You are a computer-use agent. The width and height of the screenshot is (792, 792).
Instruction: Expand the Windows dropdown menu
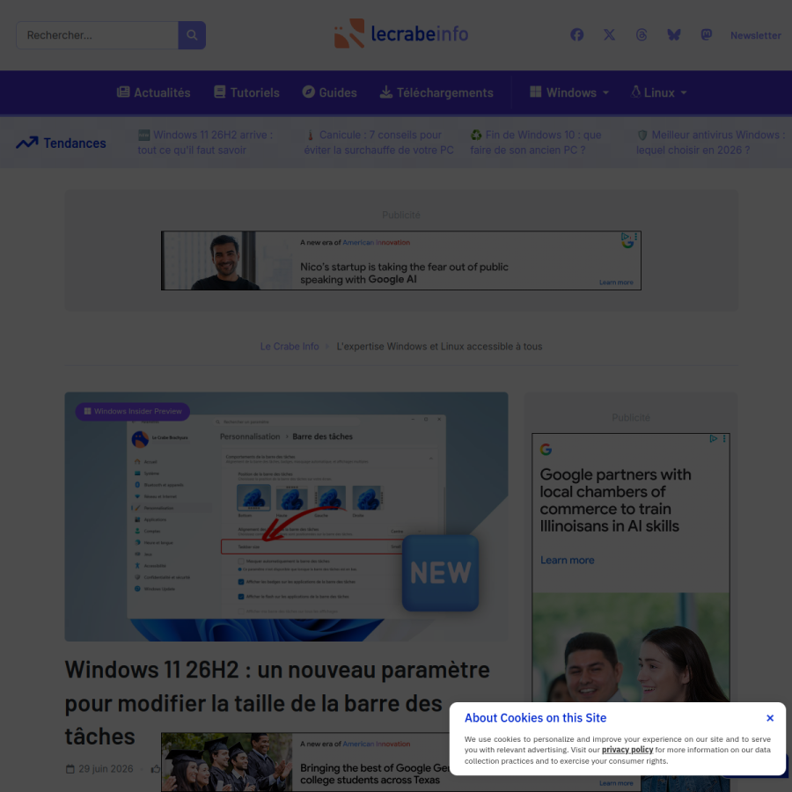coord(569,92)
